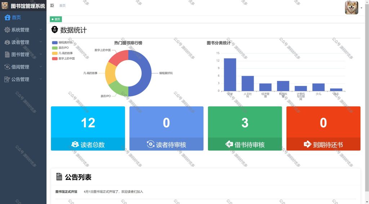This screenshot has height=204, width=369.
Task: Click the 数据统计 heading text
Action: tap(74, 30)
